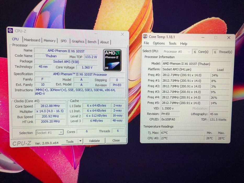Open the Mainboard tab
244x183 pixels.
32,40
